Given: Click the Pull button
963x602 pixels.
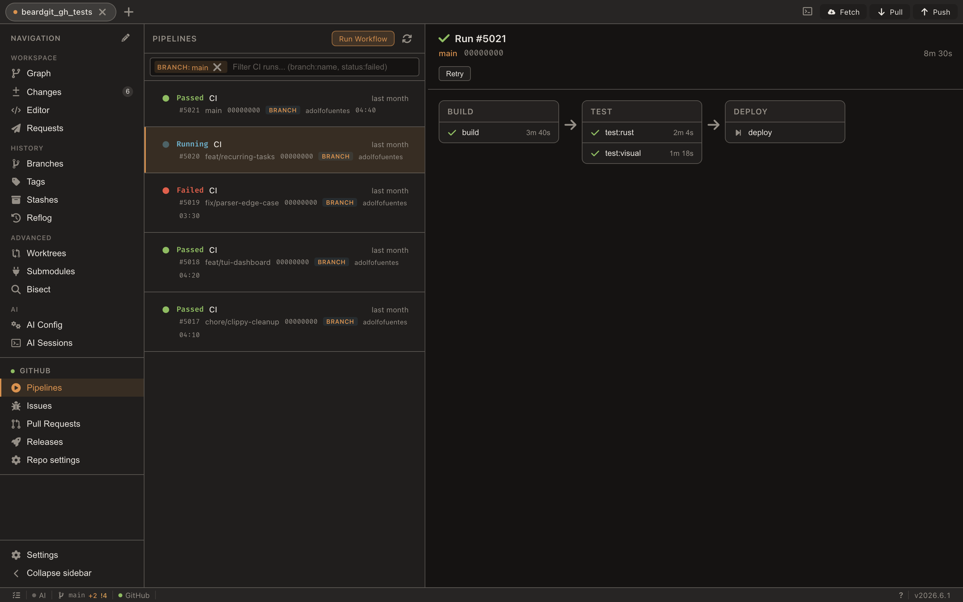Looking at the screenshot, I should click(890, 12).
